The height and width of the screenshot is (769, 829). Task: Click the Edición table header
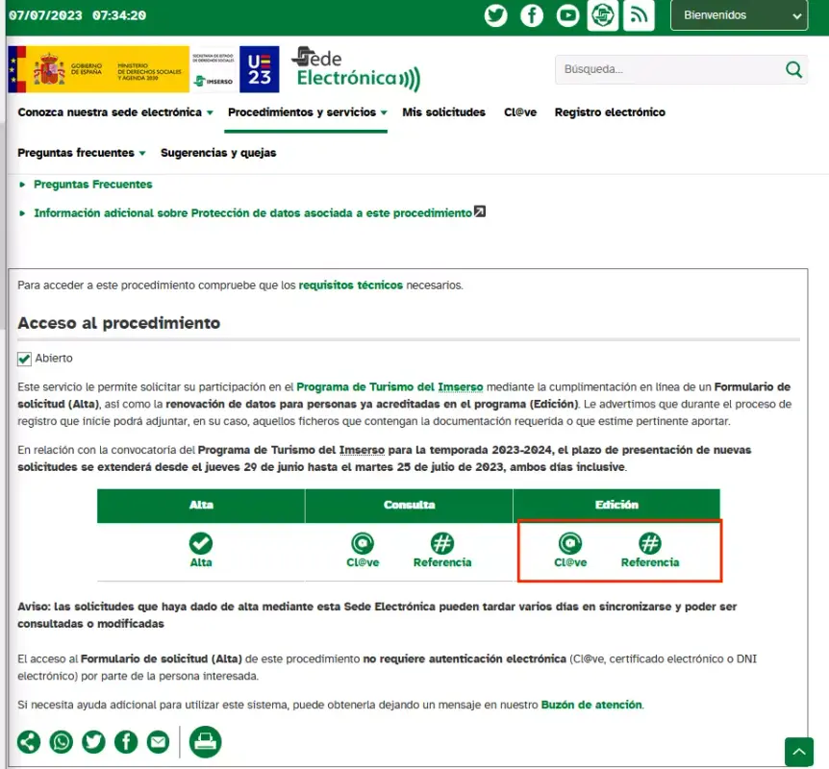616,506
